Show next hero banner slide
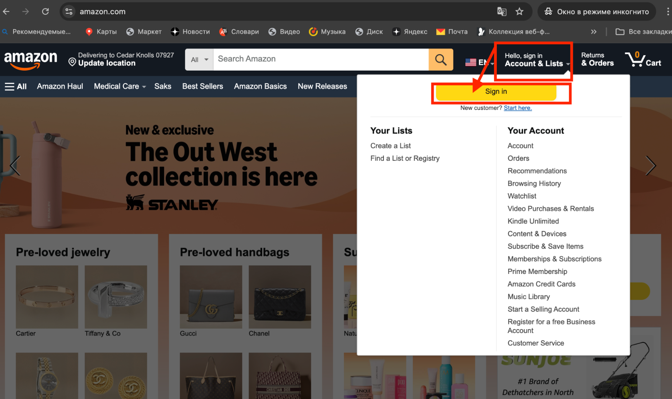This screenshot has width=672, height=399. click(650, 165)
